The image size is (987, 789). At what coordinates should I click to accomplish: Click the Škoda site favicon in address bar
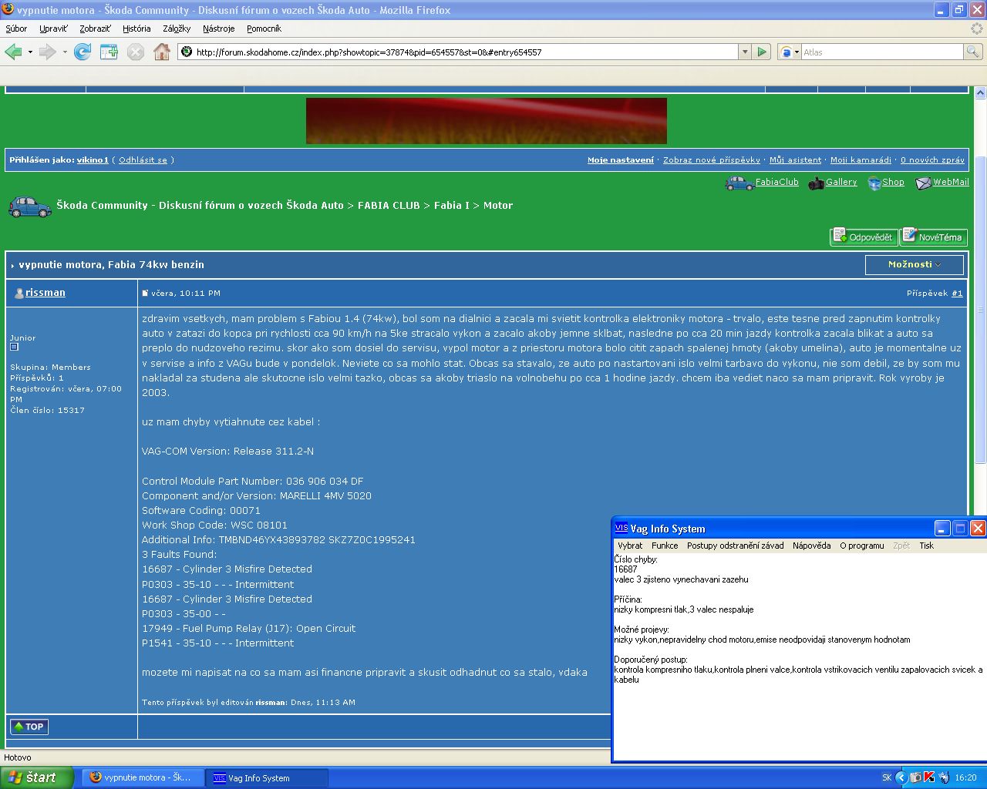(186, 52)
